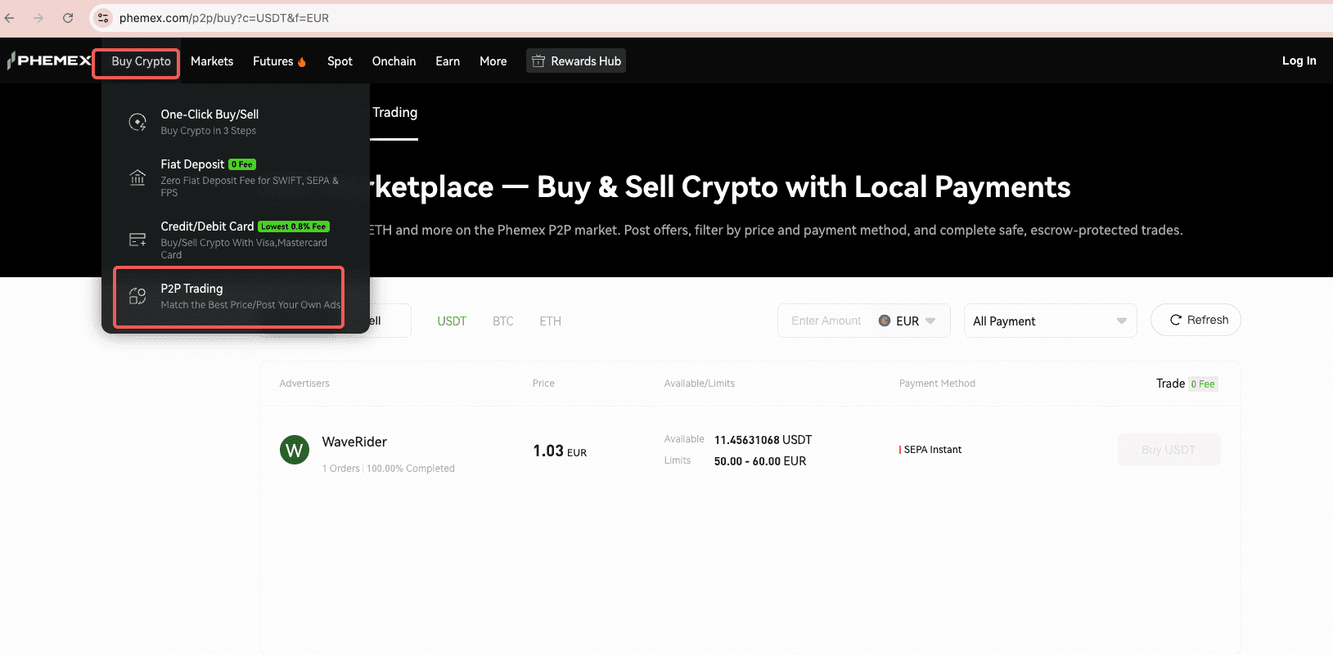Open the Onchain menu item
The height and width of the screenshot is (655, 1333).
[x=394, y=61]
